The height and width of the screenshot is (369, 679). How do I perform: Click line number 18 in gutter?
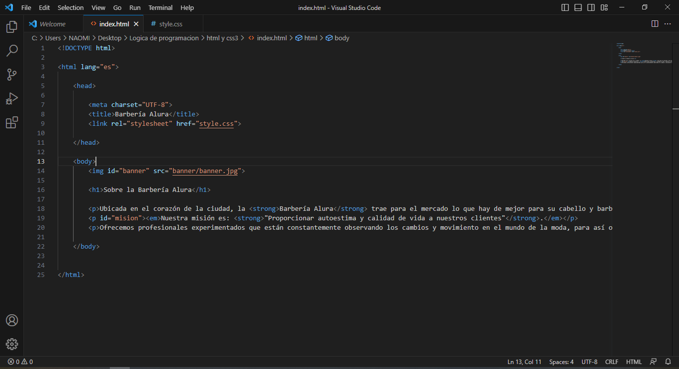click(41, 208)
